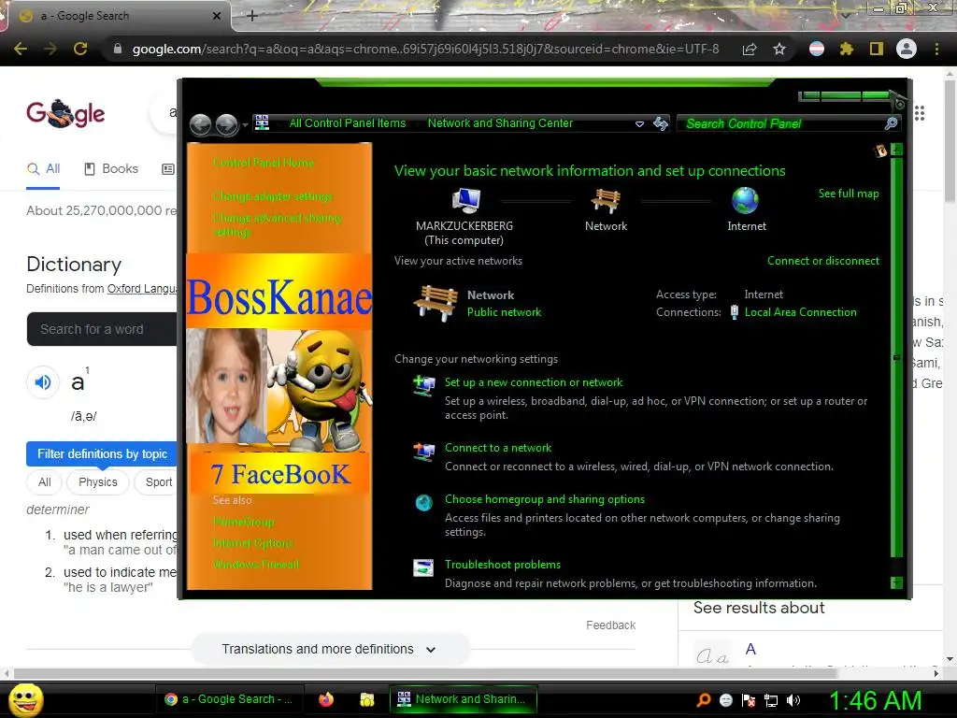
Task: Open Change advanced sharing settings
Action: [277, 224]
